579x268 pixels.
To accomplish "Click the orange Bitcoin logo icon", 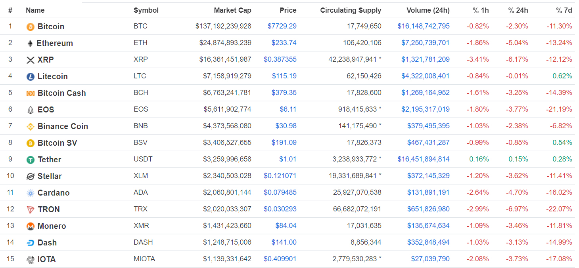I will click(30, 27).
